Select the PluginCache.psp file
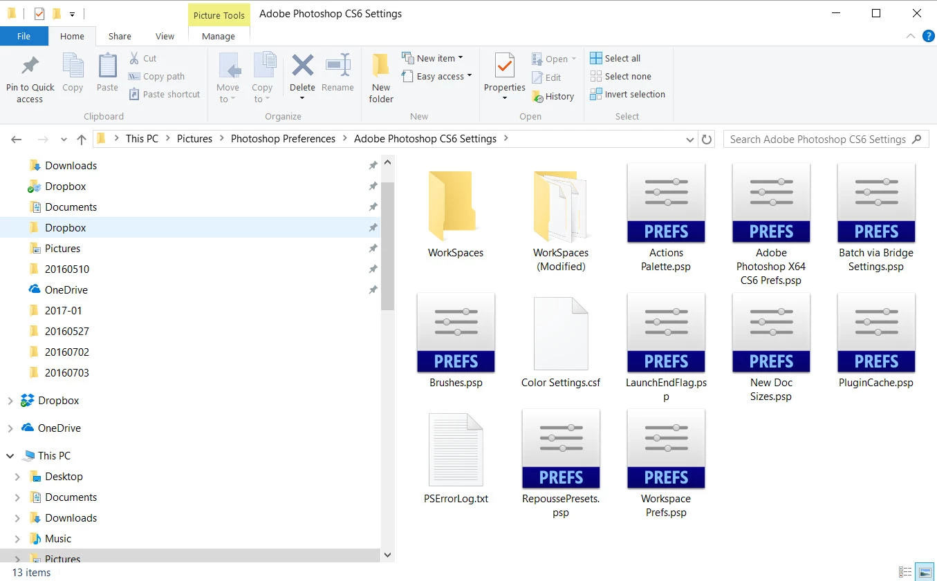 (876, 341)
